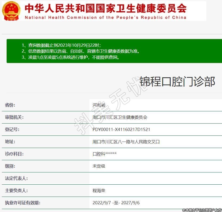Select the main responsible person 程海荣
Image resolution: width=222 pixels, height=212 pixels.
pos(99,191)
